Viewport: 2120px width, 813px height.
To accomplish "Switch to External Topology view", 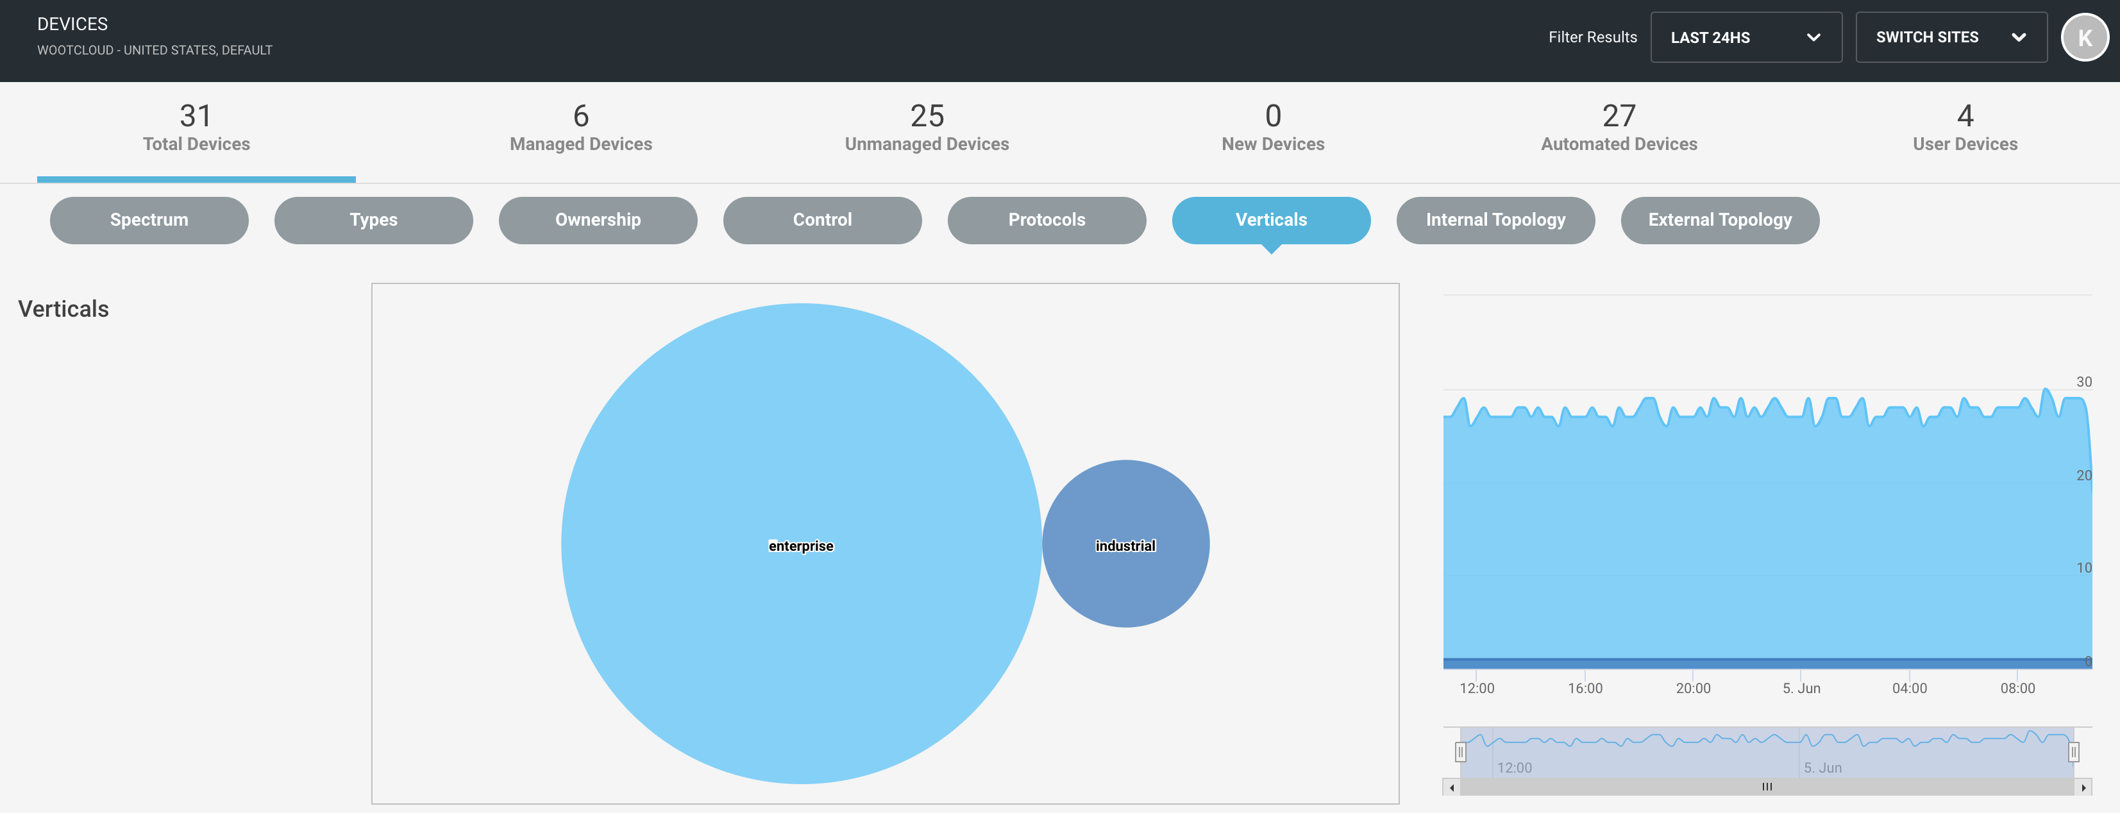I will [x=1719, y=220].
